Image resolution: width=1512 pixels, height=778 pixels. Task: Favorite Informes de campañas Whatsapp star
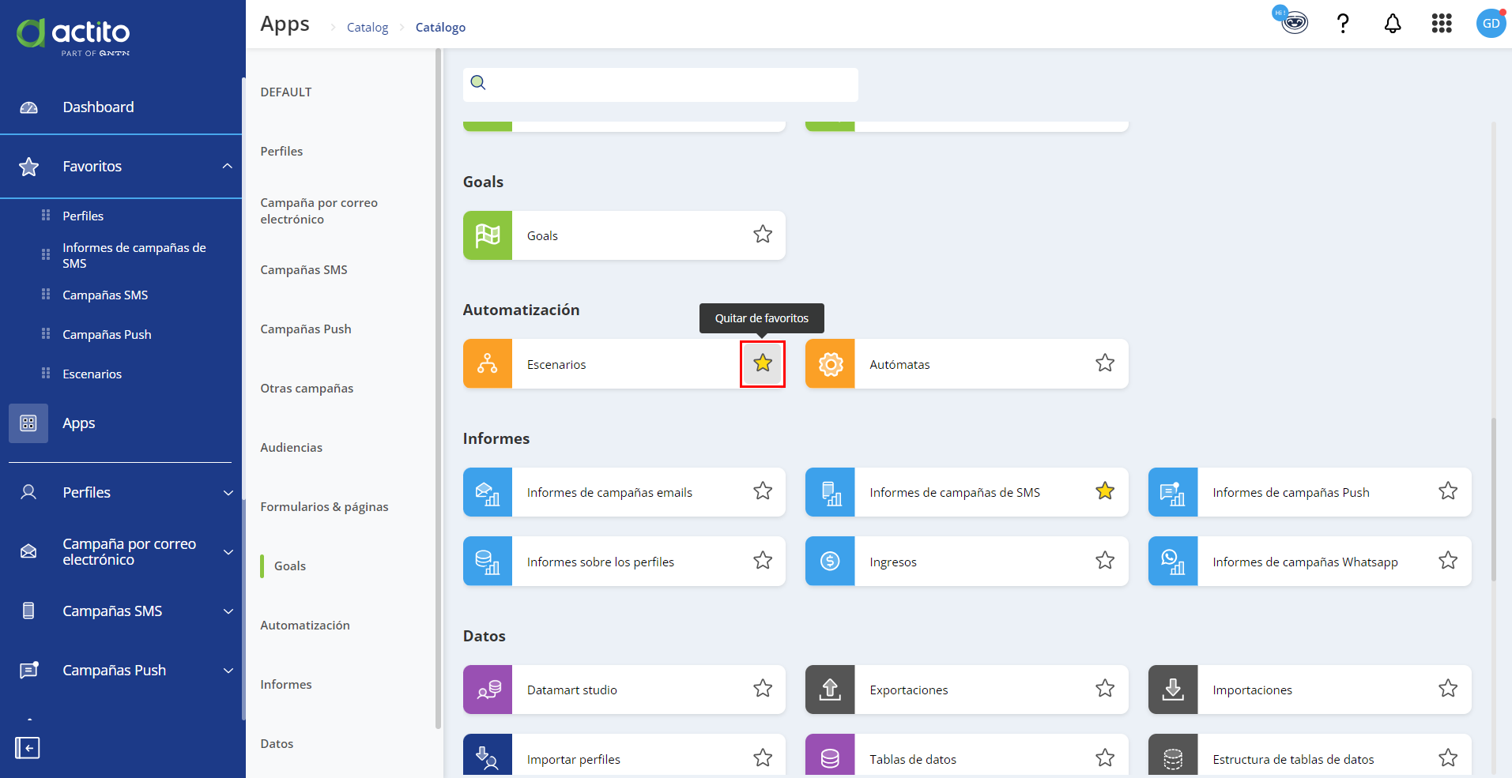pyautogui.click(x=1448, y=560)
